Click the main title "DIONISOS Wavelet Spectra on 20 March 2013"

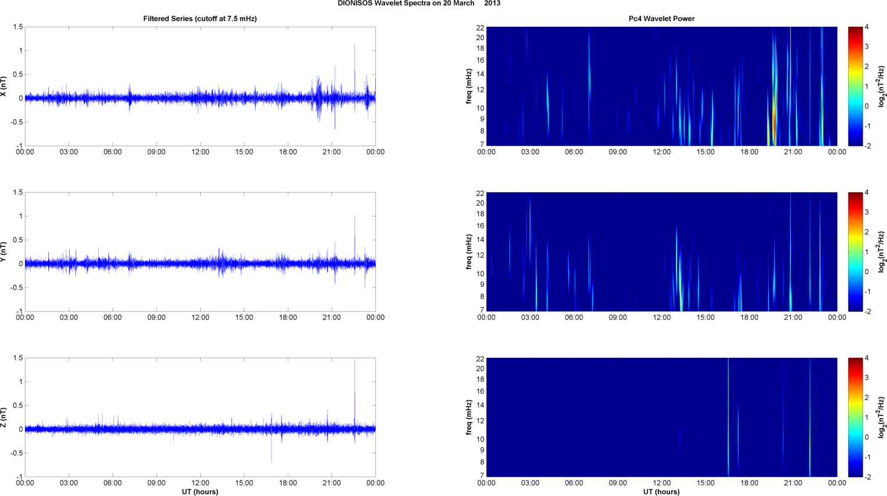[419, 3]
